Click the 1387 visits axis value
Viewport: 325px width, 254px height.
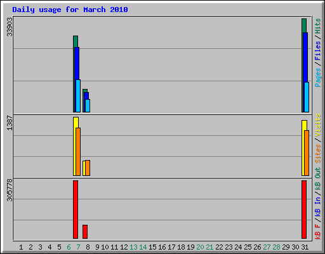point(10,123)
